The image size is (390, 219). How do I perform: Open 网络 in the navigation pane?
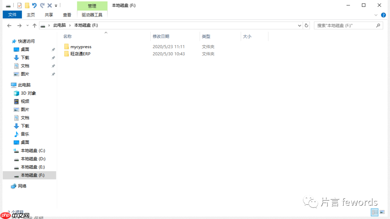[22, 186]
